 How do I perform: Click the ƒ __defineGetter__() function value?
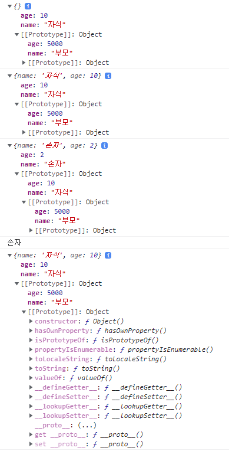pyautogui.click(x=143, y=387)
